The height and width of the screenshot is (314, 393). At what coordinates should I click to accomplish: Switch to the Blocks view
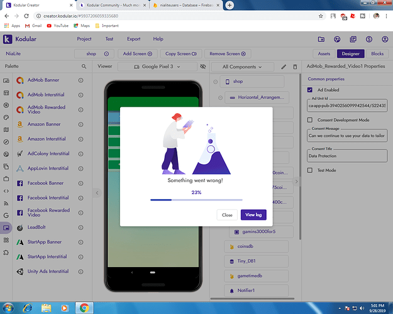click(377, 53)
